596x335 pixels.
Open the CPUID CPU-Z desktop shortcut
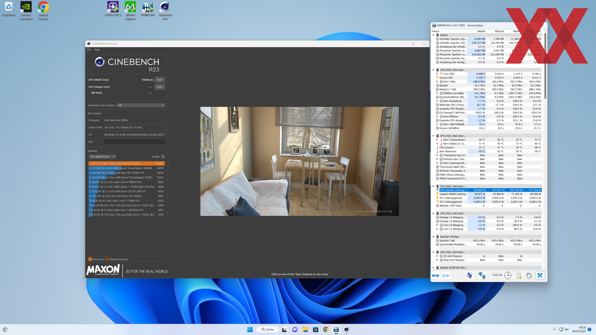(x=113, y=9)
